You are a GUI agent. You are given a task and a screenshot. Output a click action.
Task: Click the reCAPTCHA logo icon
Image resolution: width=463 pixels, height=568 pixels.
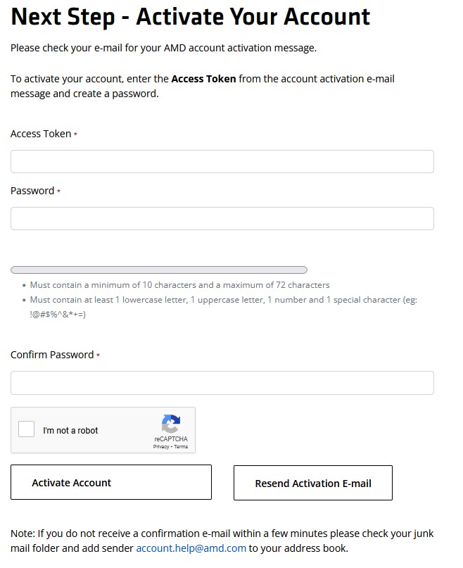click(170, 424)
